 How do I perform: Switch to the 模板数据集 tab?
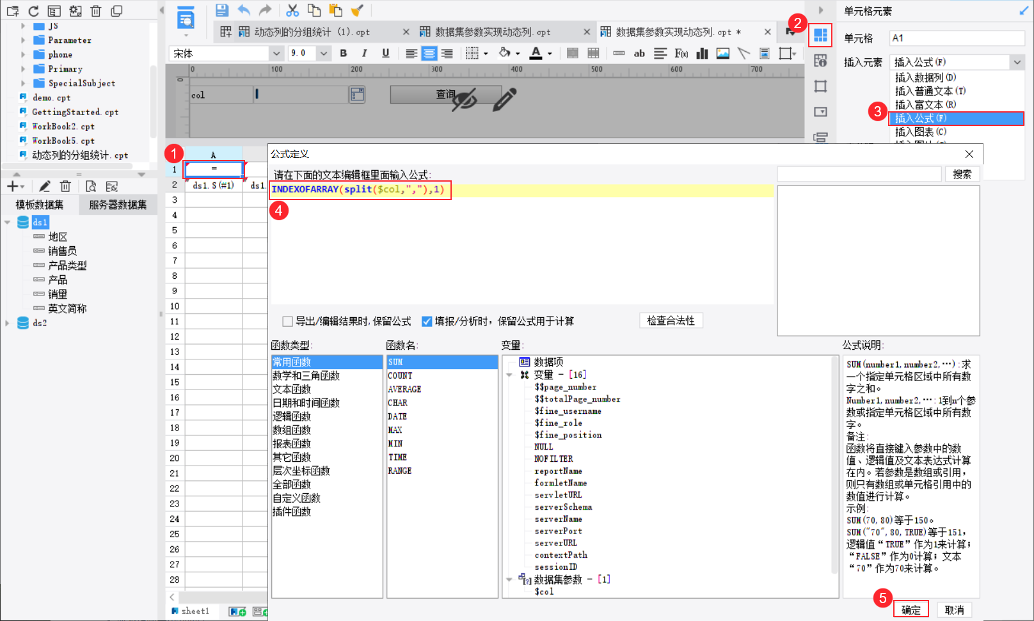[40, 205]
